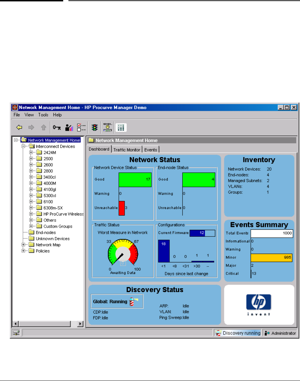Click the grayed Forward arrow toolbar icon
300x381 pixels.
31,127
